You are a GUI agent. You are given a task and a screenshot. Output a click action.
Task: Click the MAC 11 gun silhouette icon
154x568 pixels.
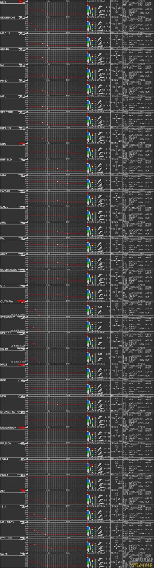[x=22, y=33]
